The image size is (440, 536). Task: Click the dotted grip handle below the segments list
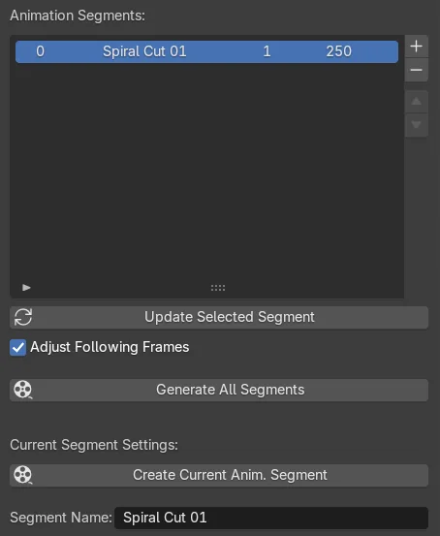tap(218, 288)
